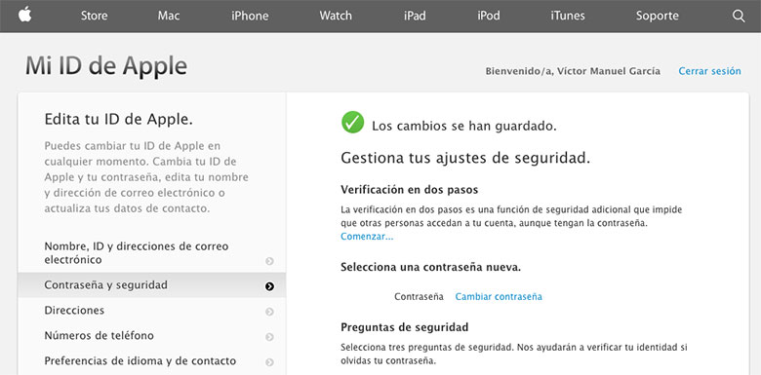Go to the iPod section
The image size is (761, 375).
488,16
